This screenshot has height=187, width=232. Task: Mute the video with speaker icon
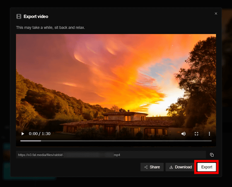pos(184,134)
